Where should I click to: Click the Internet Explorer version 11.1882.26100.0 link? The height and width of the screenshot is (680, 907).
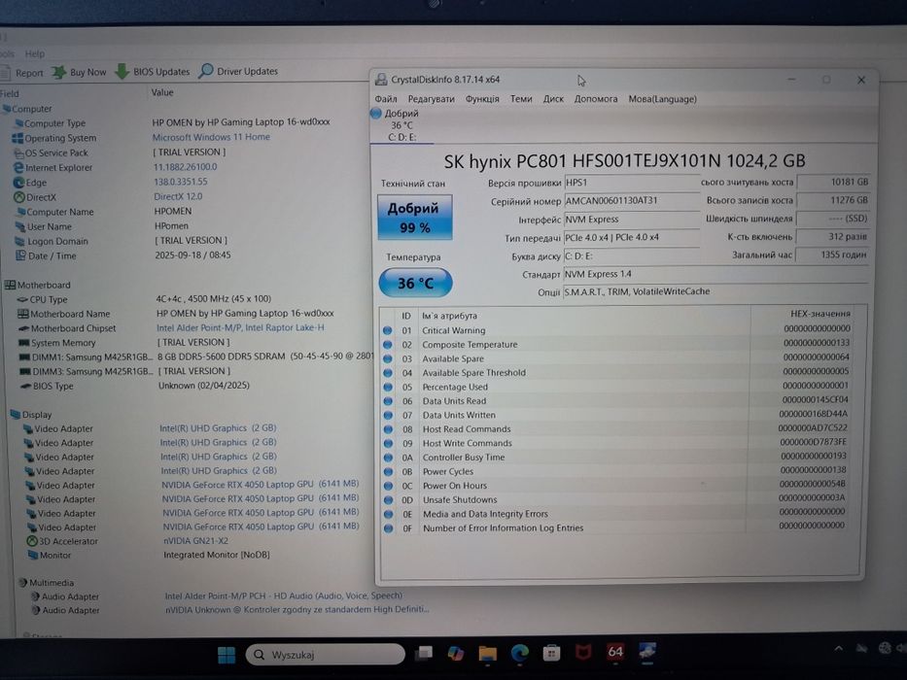(185, 167)
